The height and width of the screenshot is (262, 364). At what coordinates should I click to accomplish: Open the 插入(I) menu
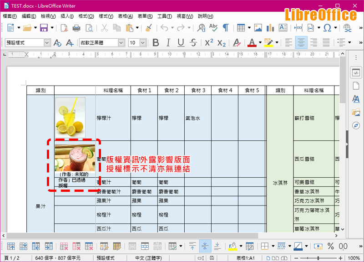(67, 16)
